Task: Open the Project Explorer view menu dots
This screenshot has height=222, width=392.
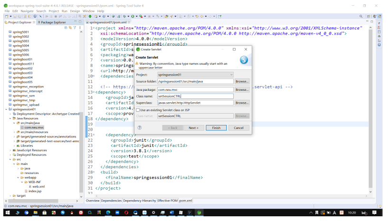Action: [x=80, y=28]
